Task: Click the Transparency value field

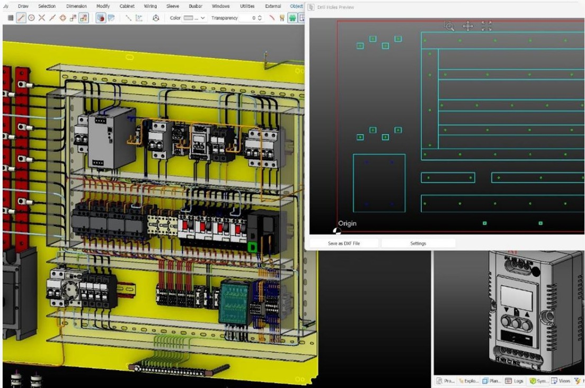Action: (x=247, y=17)
